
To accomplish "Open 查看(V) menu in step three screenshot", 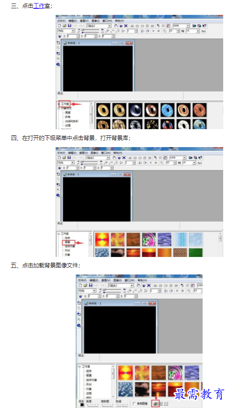I will tap(84, 21).
